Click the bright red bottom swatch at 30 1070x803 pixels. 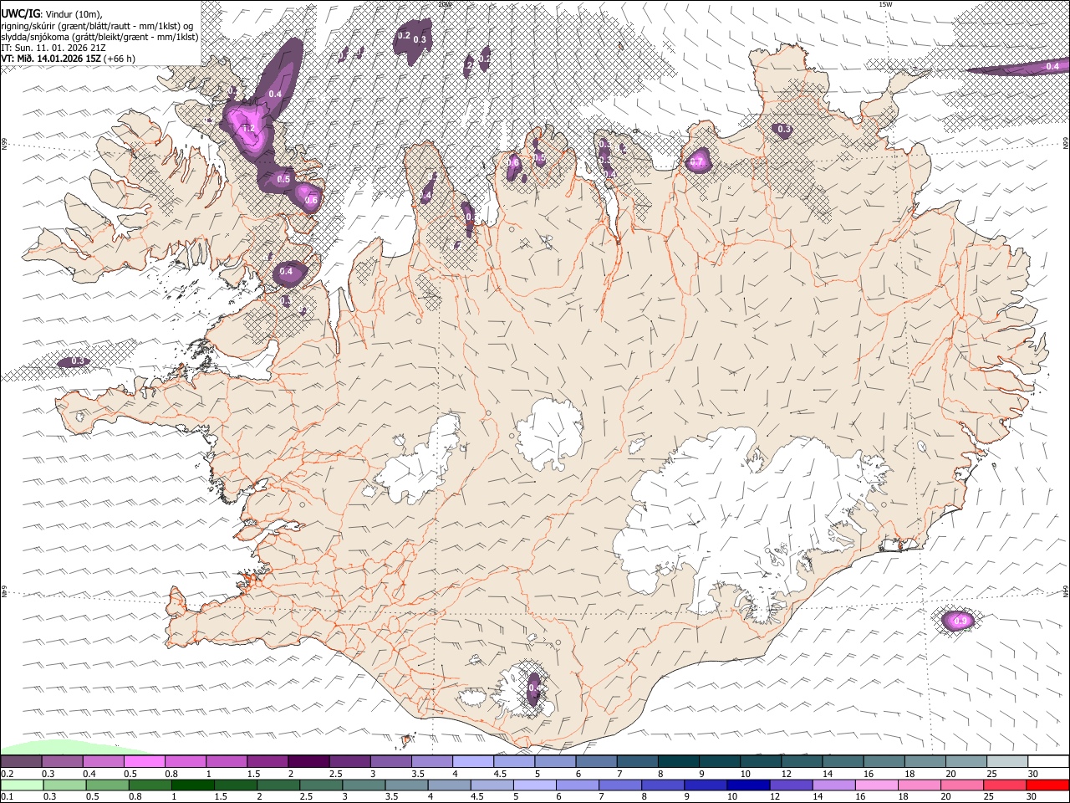(1047, 785)
